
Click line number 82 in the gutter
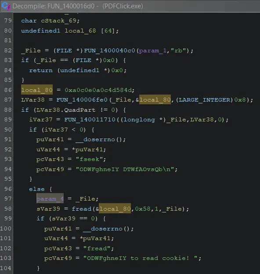(x=8, y=50)
